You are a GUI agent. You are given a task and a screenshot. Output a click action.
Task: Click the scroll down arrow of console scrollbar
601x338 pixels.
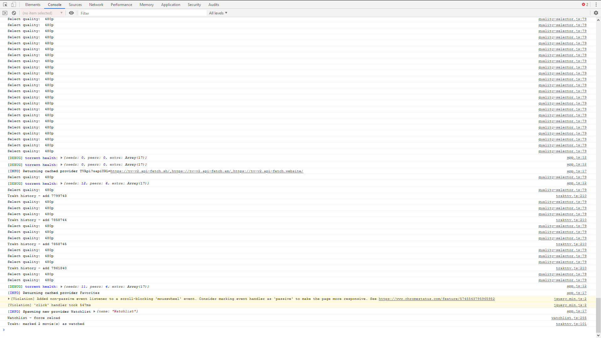(x=598, y=335)
